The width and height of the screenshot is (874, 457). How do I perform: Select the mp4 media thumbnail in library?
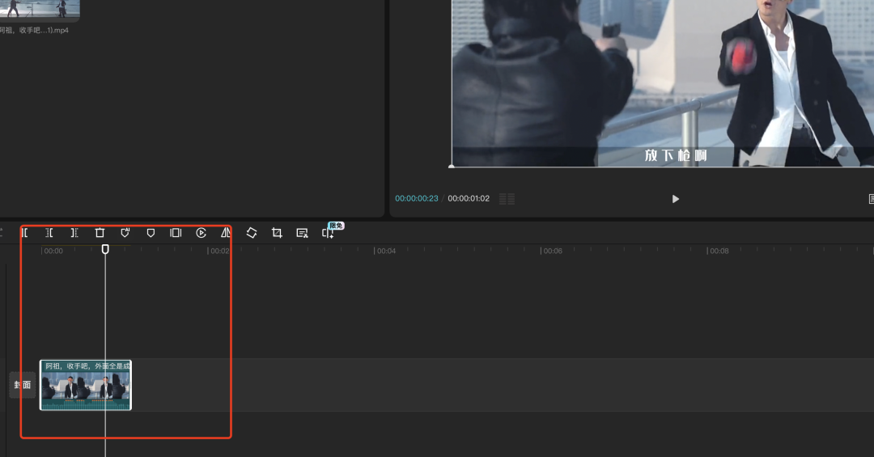39,10
